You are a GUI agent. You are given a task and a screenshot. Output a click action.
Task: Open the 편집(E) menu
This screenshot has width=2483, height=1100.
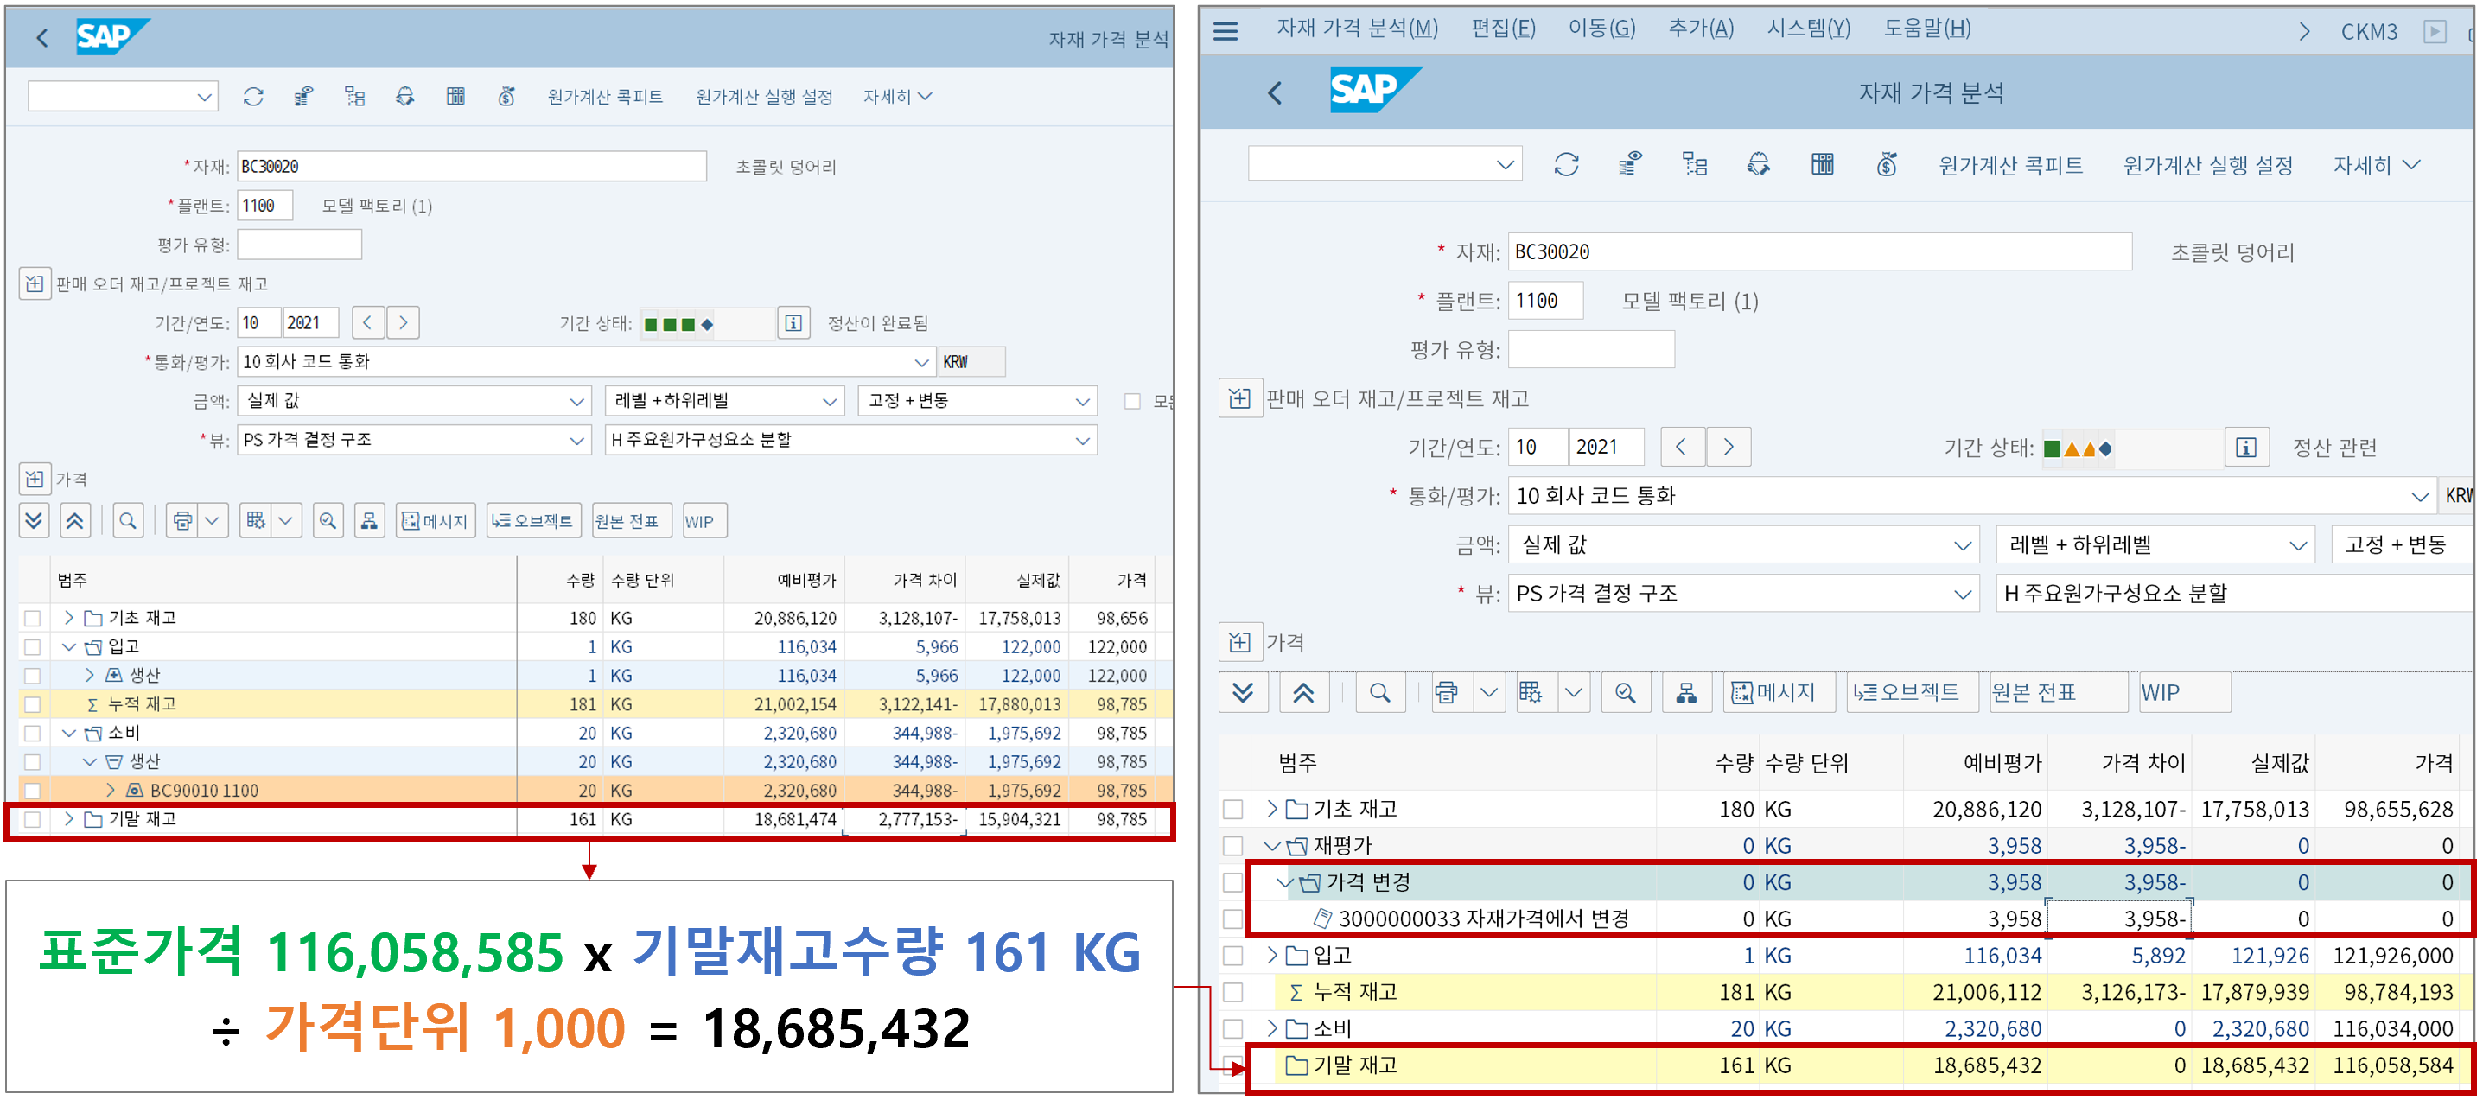tap(1503, 29)
